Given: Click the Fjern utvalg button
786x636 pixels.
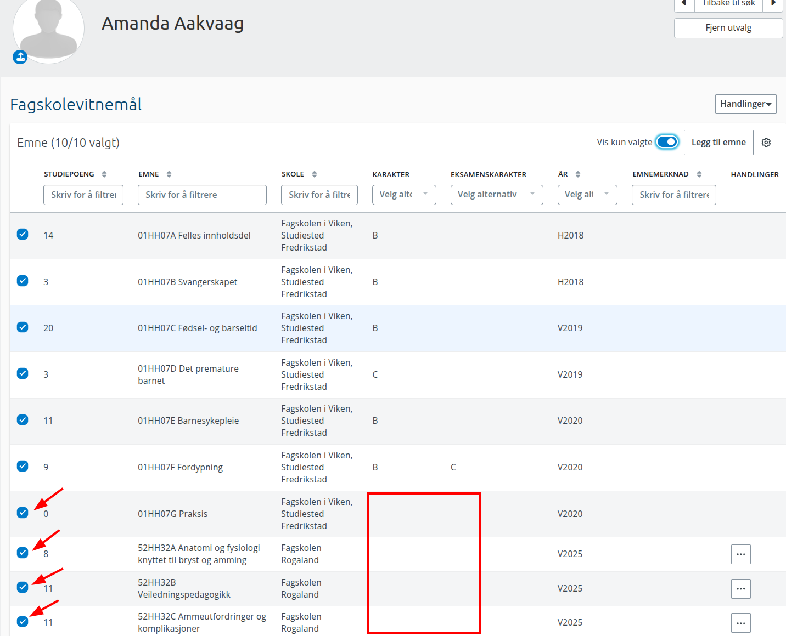Looking at the screenshot, I should [x=728, y=28].
